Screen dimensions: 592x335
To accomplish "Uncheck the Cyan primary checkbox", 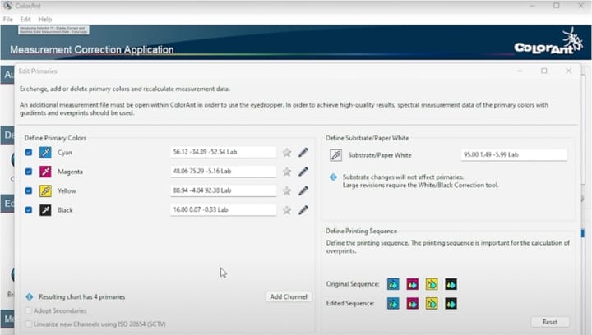I will (x=29, y=152).
